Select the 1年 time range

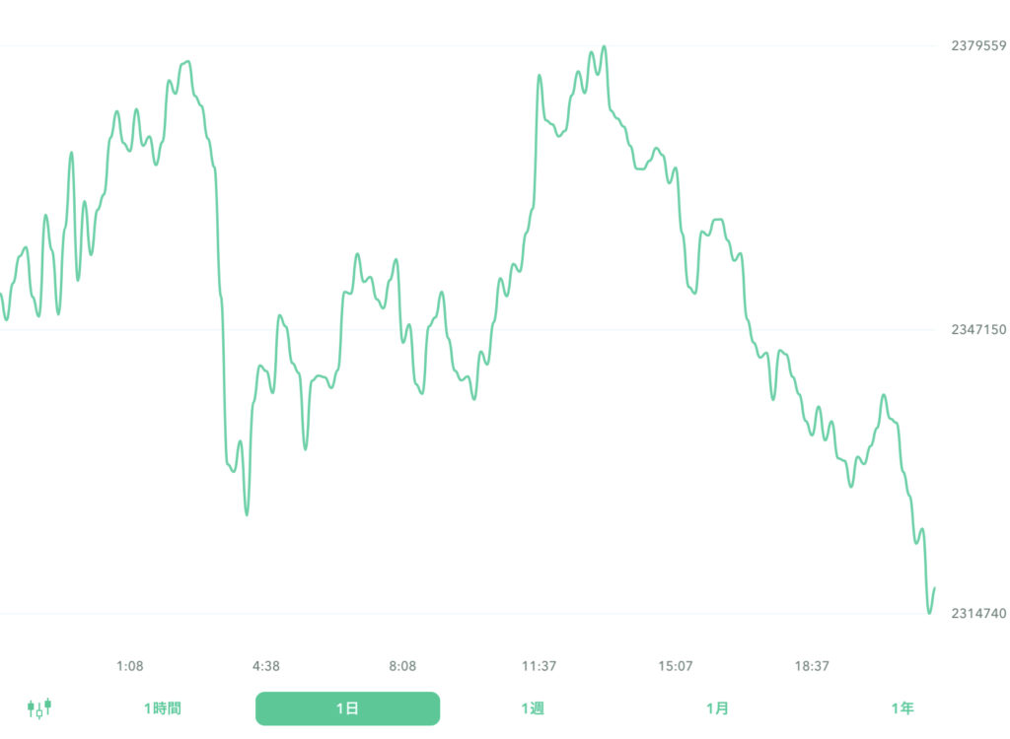[x=902, y=708]
